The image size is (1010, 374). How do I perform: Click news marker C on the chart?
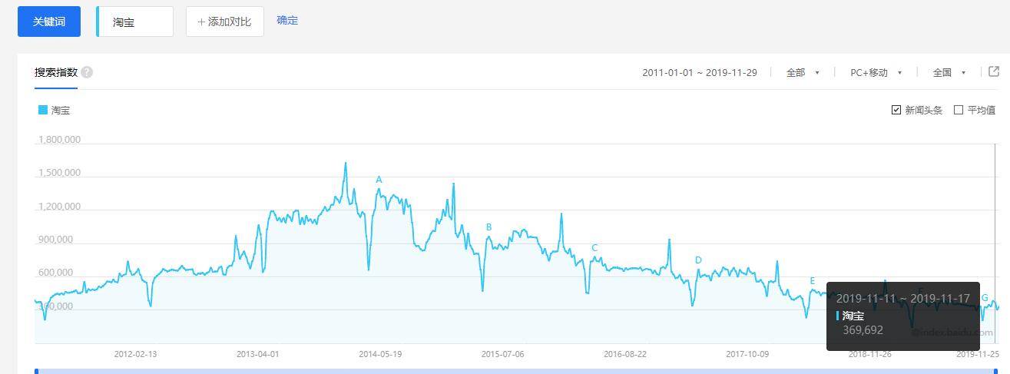(x=594, y=247)
